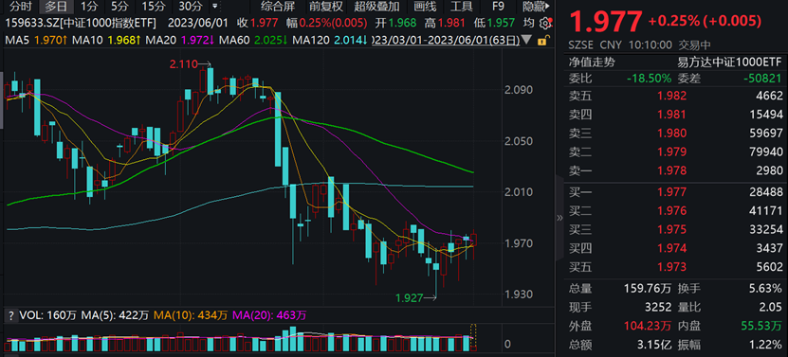Open the period options dropdown after 30分
The width and height of the screenshot is (788, 357).
pos(215,7)
